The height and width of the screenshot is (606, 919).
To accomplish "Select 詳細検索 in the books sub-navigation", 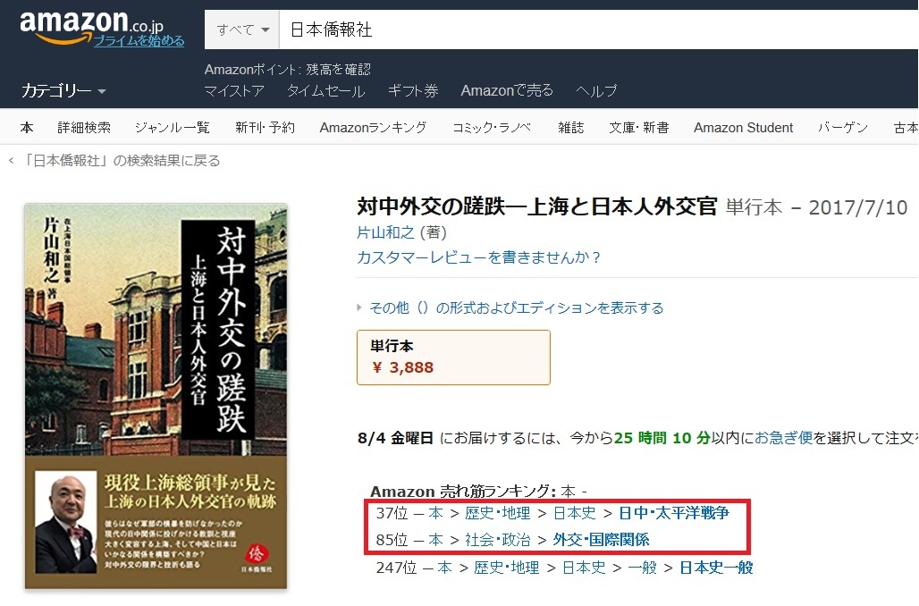I will [84, 128].
